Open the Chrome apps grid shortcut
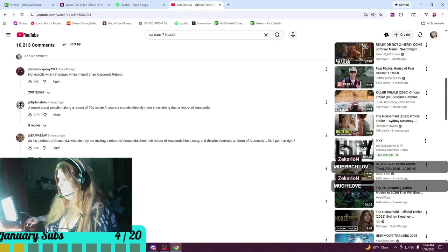 point(5,23)
